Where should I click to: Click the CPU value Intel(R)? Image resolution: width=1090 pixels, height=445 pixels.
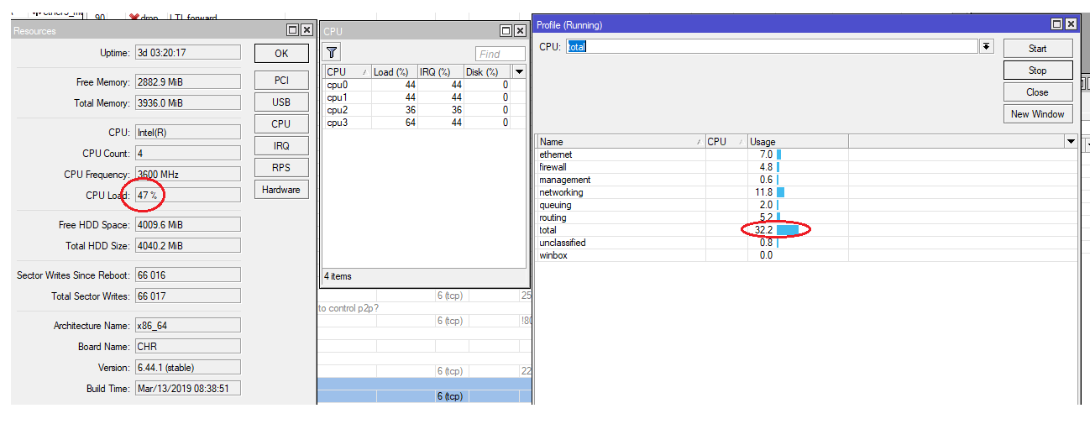(188, 133)
